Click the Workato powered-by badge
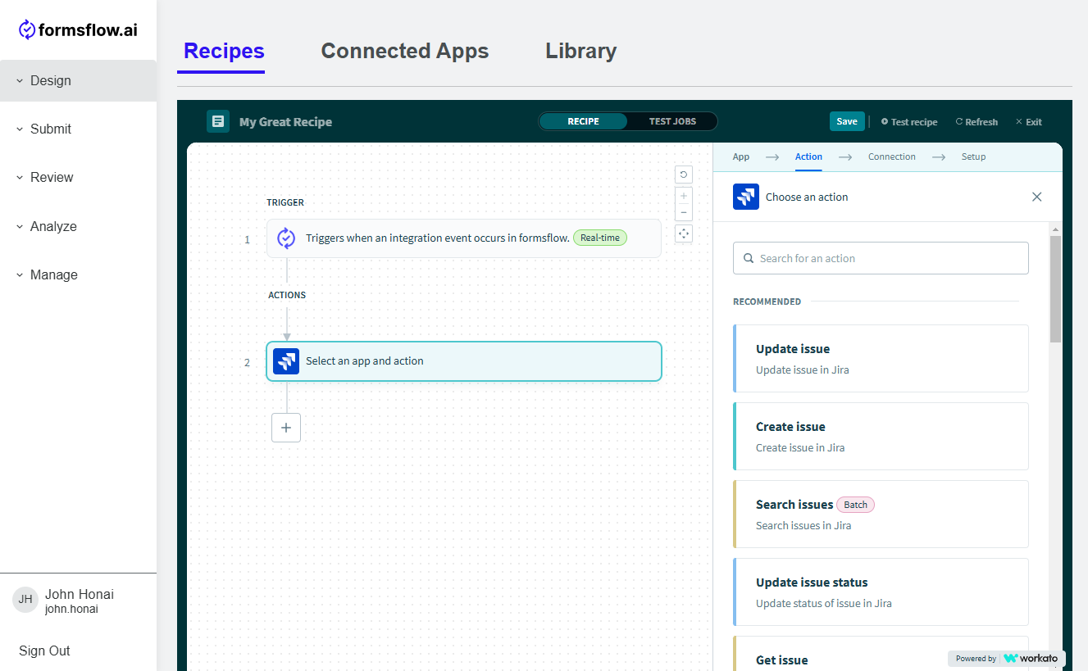Viewport: 1088px width, 671px height. tap(1008, 658)
